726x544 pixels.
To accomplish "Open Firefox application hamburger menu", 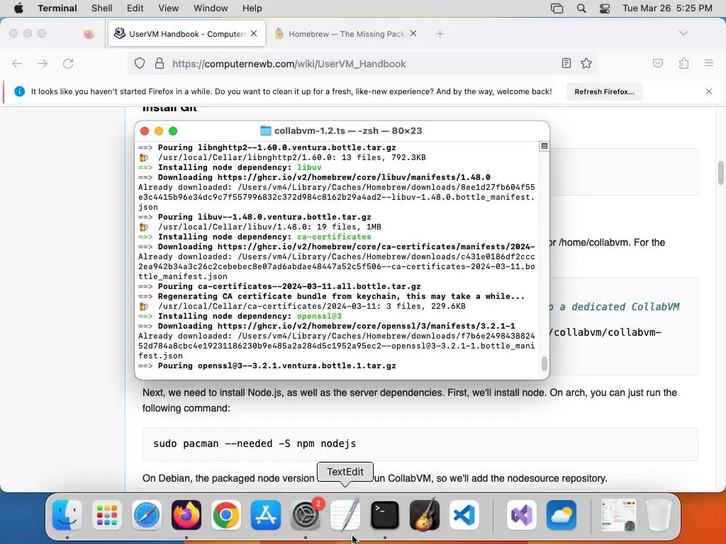I will 709,63.
